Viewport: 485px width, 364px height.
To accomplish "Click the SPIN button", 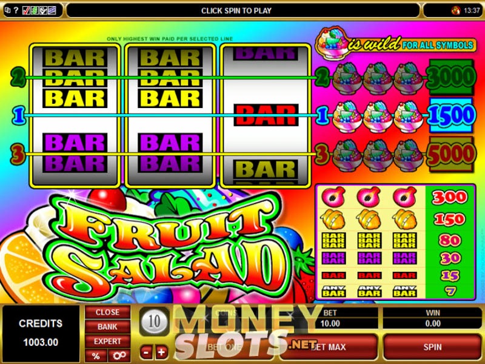I will coord(432,347).
